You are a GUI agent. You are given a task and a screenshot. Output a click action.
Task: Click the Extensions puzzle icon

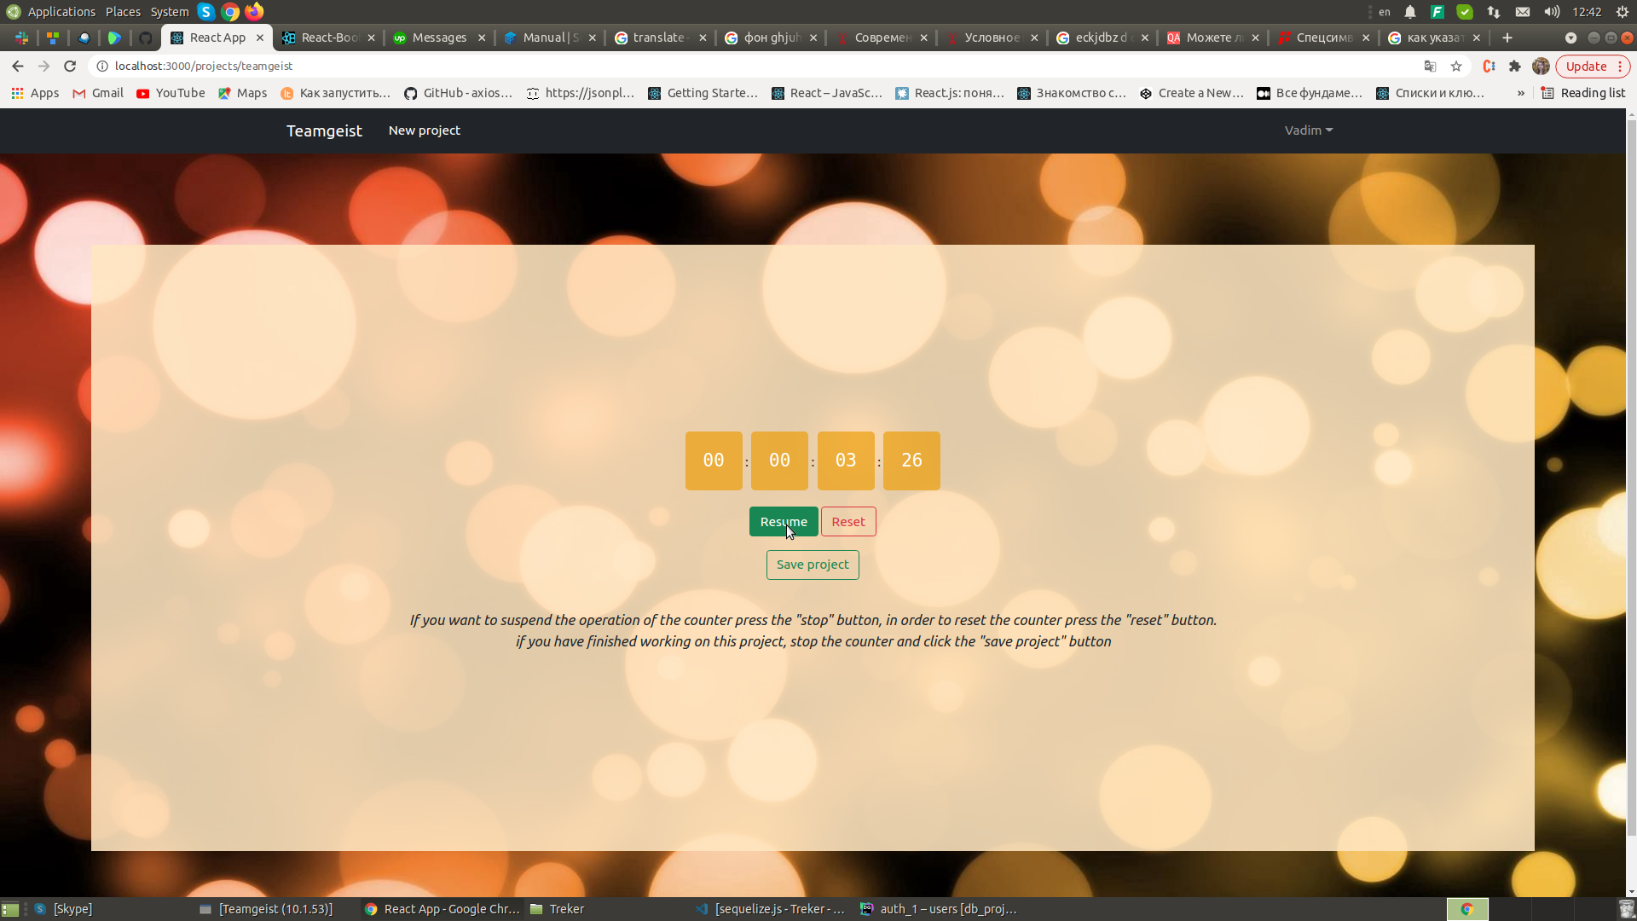click(1516, 66)
